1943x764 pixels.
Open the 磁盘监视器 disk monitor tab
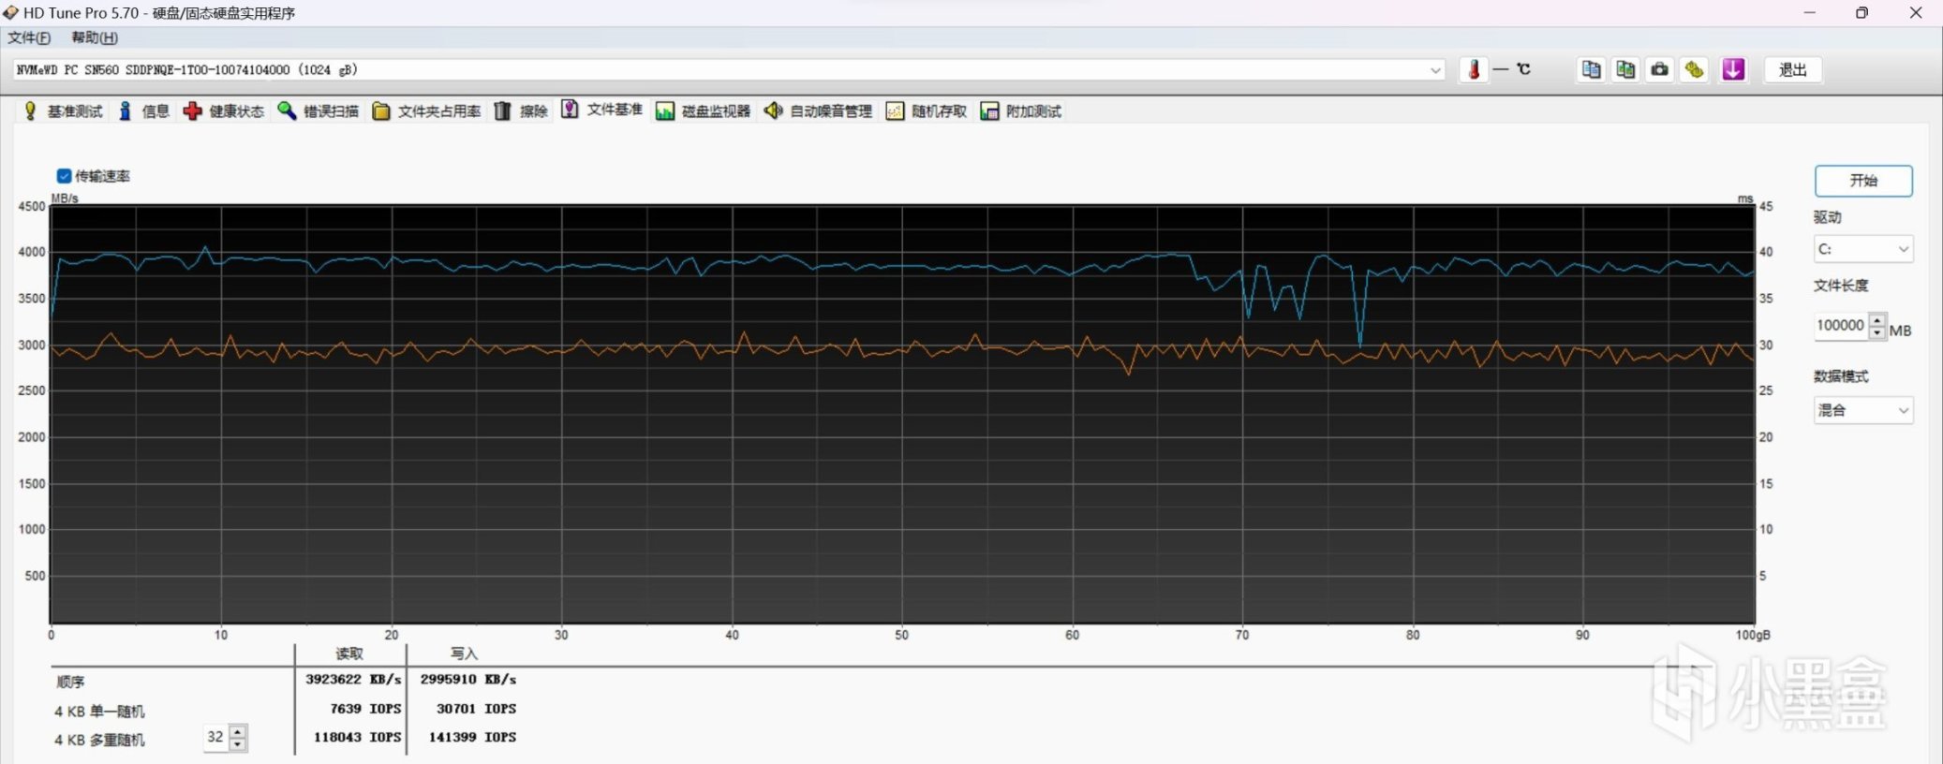(x=704, y=111)
